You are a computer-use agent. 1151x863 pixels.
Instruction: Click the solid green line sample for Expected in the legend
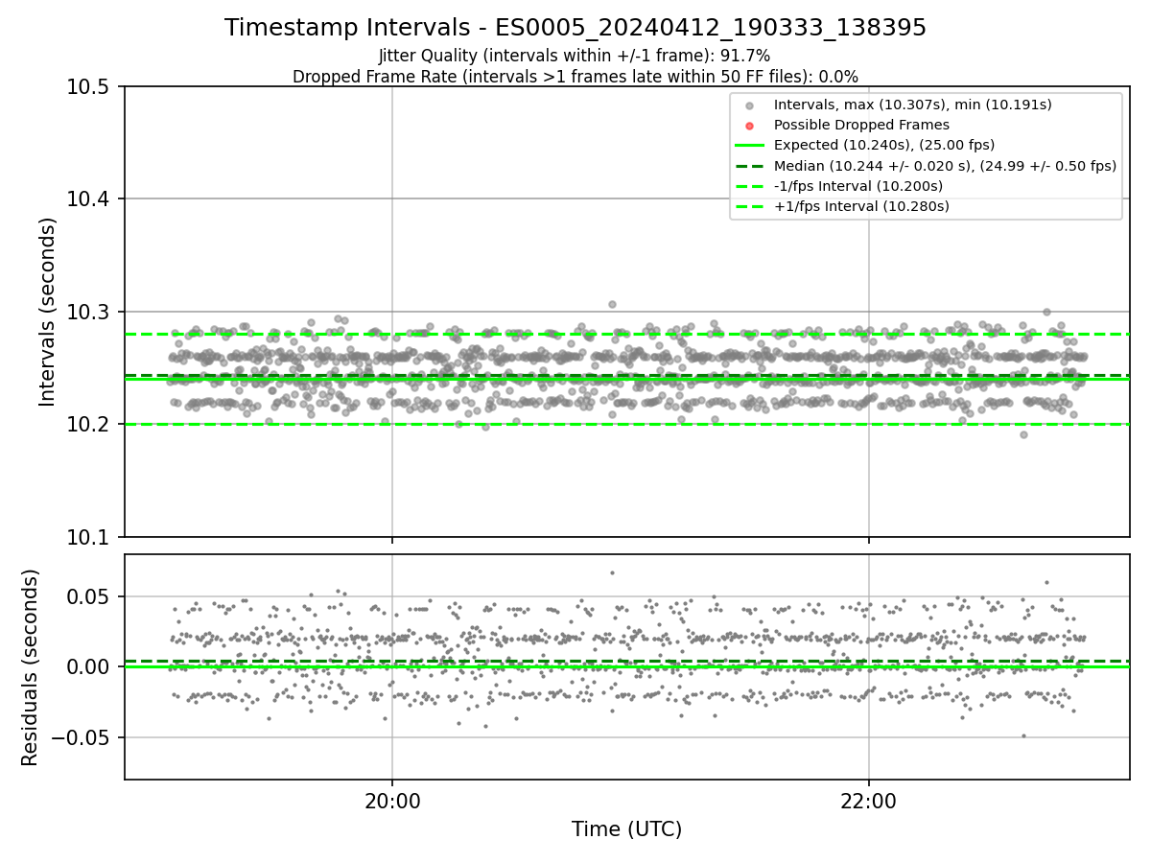[x=750, y=146]
